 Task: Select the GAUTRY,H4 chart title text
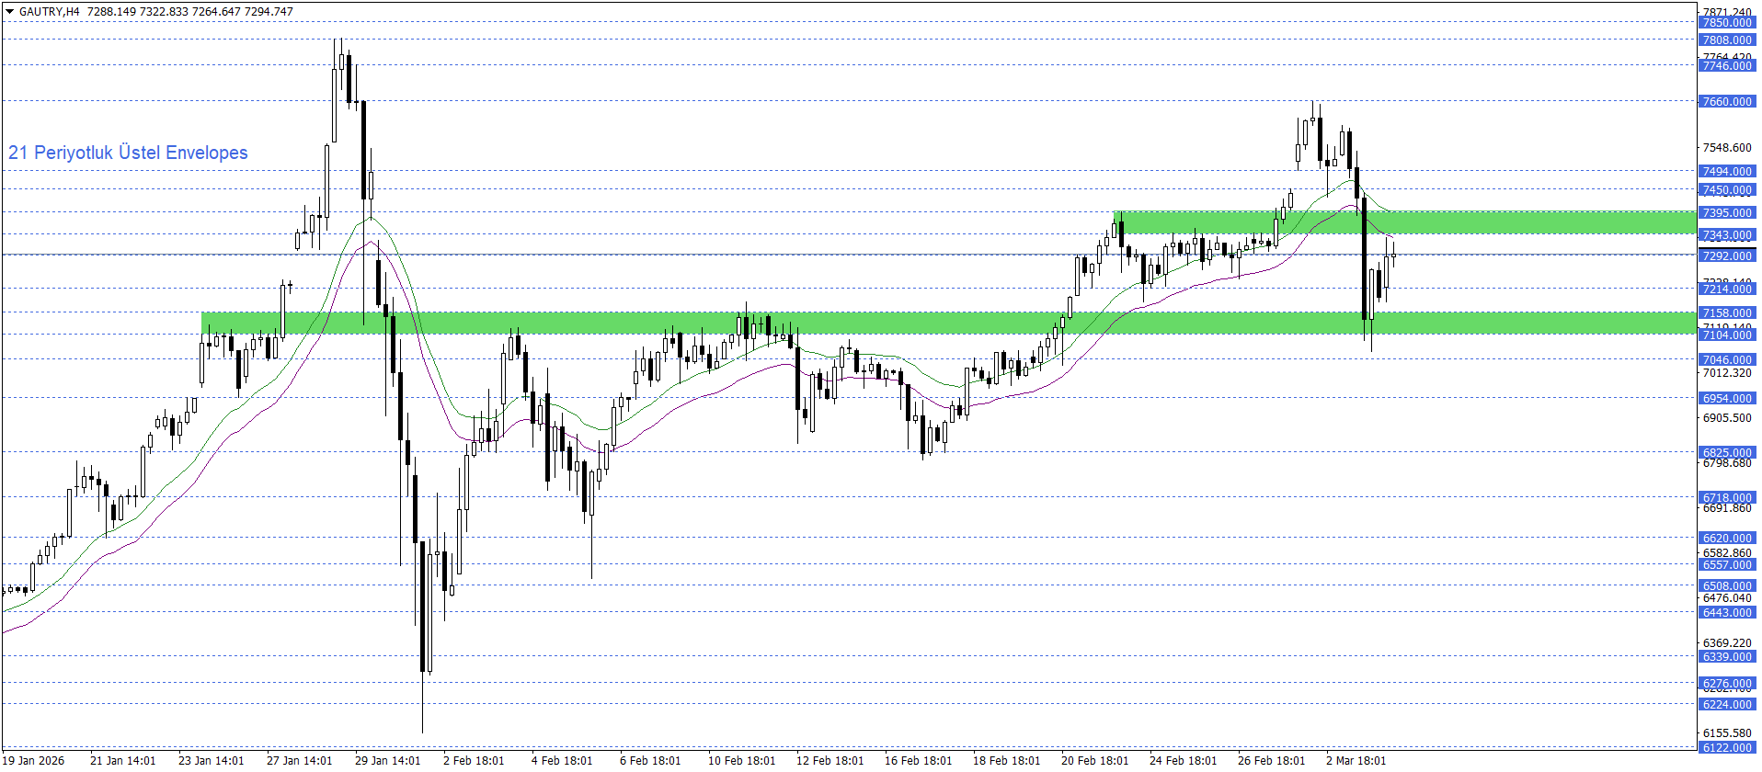pos(50,12)
